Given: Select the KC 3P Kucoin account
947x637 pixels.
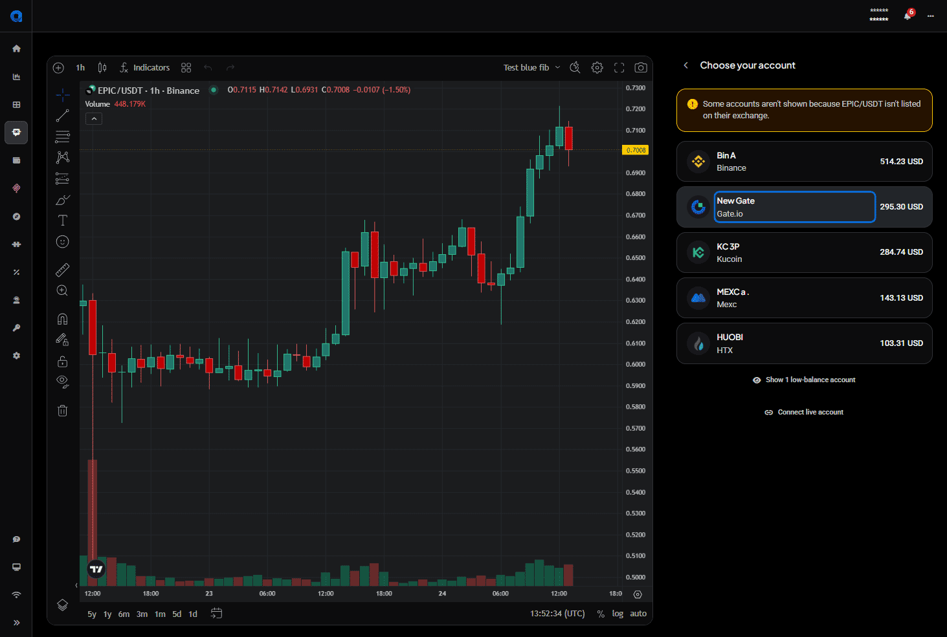Looking at the screenshot, I should pyautogui.click(x=805, y=252).
